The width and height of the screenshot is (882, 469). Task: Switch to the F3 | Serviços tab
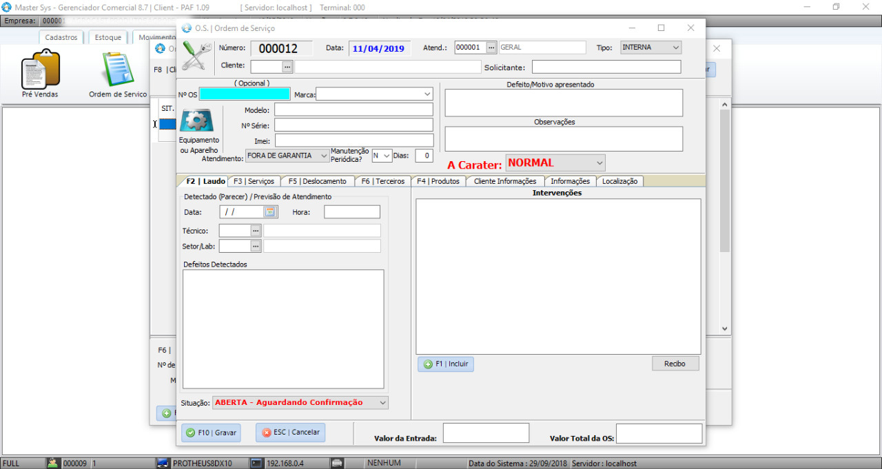click(254, 181)
